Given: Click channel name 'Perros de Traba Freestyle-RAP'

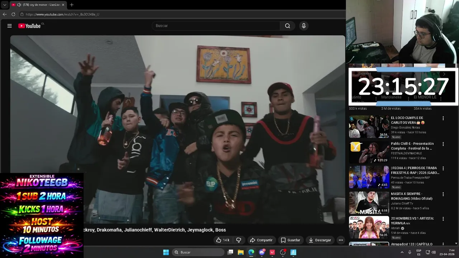Looking at the screenshot, I should coord(410,178).
